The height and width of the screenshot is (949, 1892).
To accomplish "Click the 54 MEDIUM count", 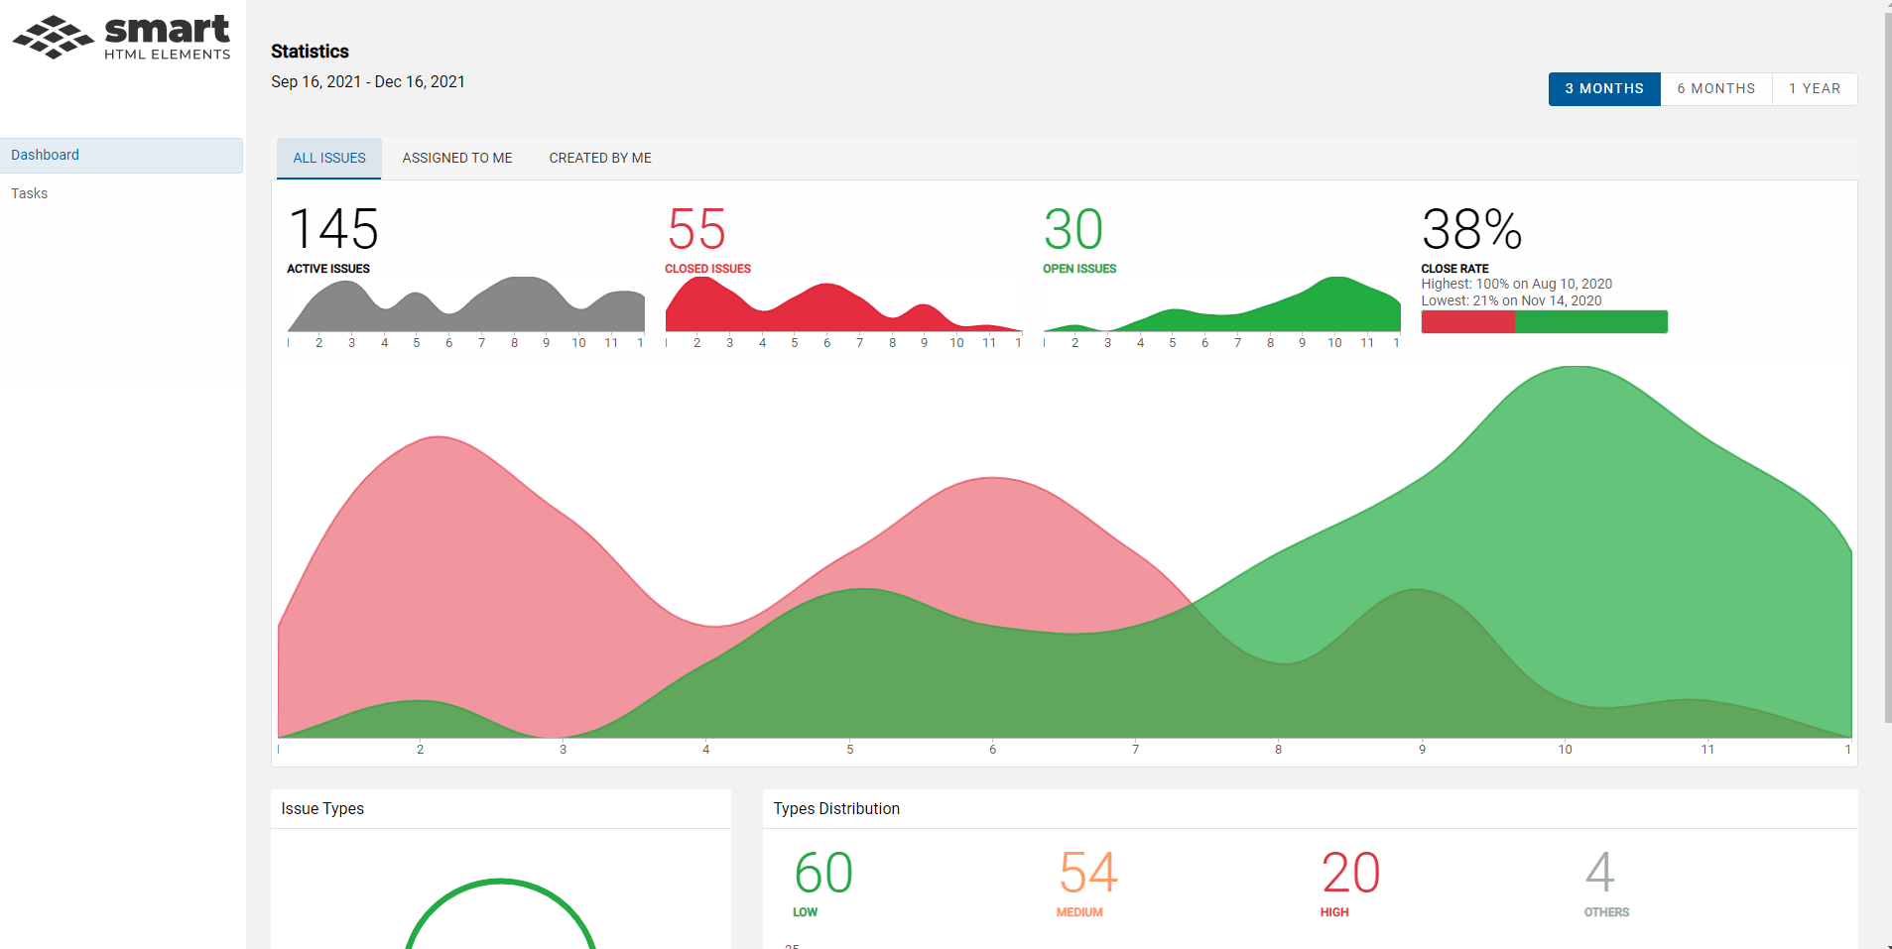I will click(1088, 874).
